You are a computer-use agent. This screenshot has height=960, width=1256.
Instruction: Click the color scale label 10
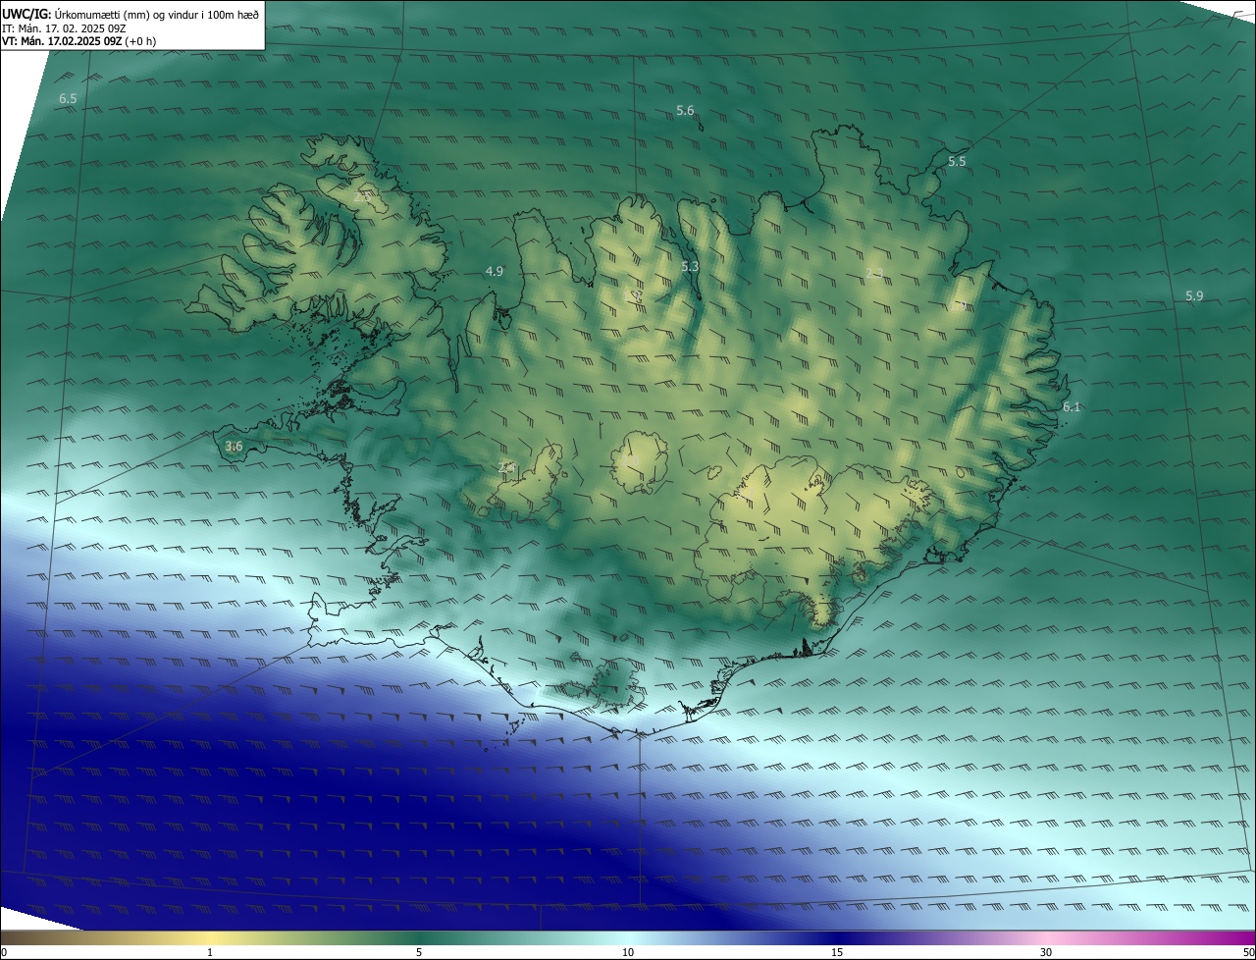click(628, 952)
